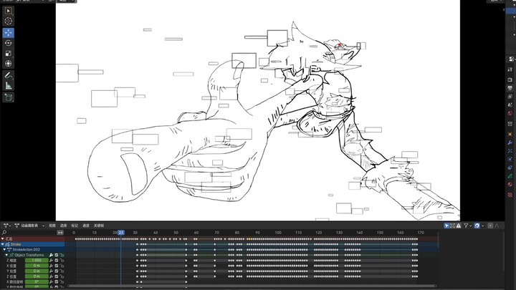Open the filters dropdown in dope sheet
Screen dimensions: 516x290
467,226
